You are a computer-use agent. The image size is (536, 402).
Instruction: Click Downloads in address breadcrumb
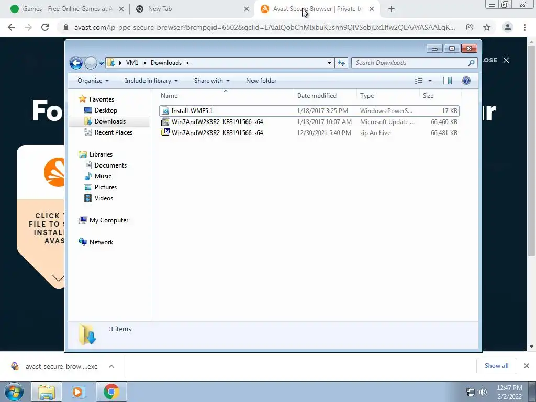tap(166, 63)
